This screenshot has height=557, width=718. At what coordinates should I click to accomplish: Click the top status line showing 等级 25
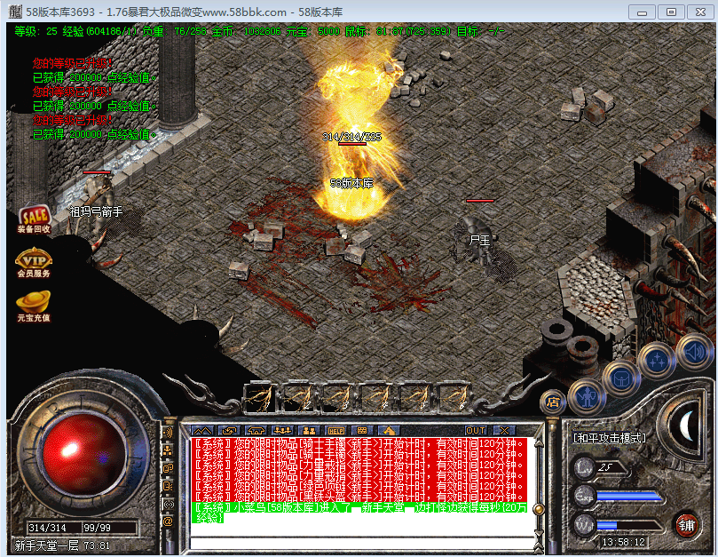point(259,31)
